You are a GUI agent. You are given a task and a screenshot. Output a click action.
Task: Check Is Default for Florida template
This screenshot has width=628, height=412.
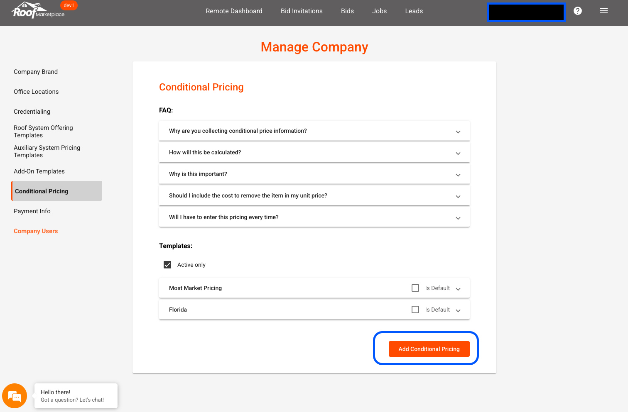point(415,310)
